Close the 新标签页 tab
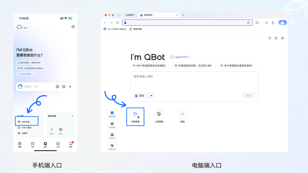This screenshot has width=308, height=173. pos(177,15)
